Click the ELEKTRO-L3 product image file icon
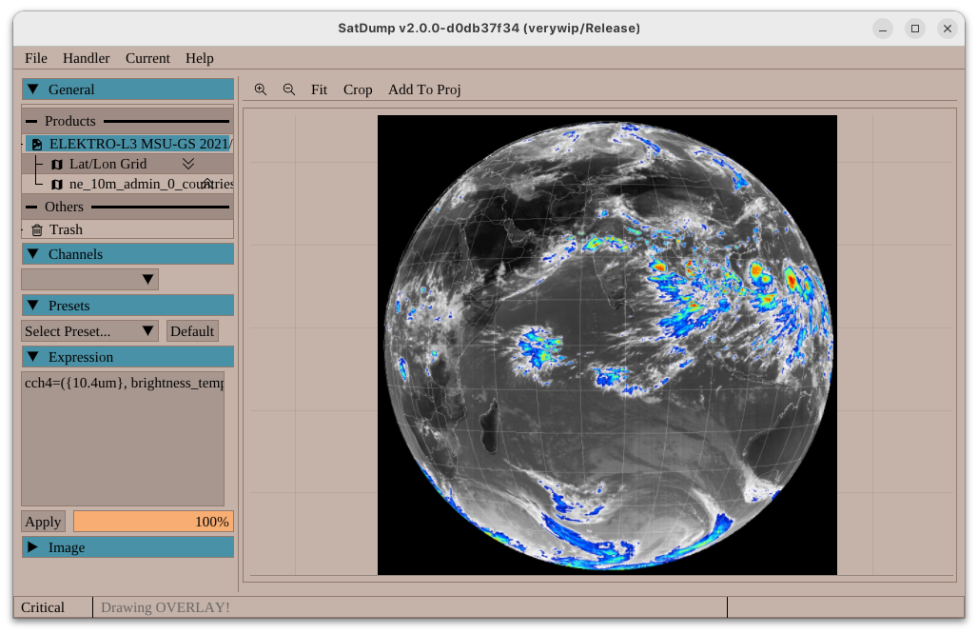The width and height of the screenshot is (978, 634). pos(36,145)
